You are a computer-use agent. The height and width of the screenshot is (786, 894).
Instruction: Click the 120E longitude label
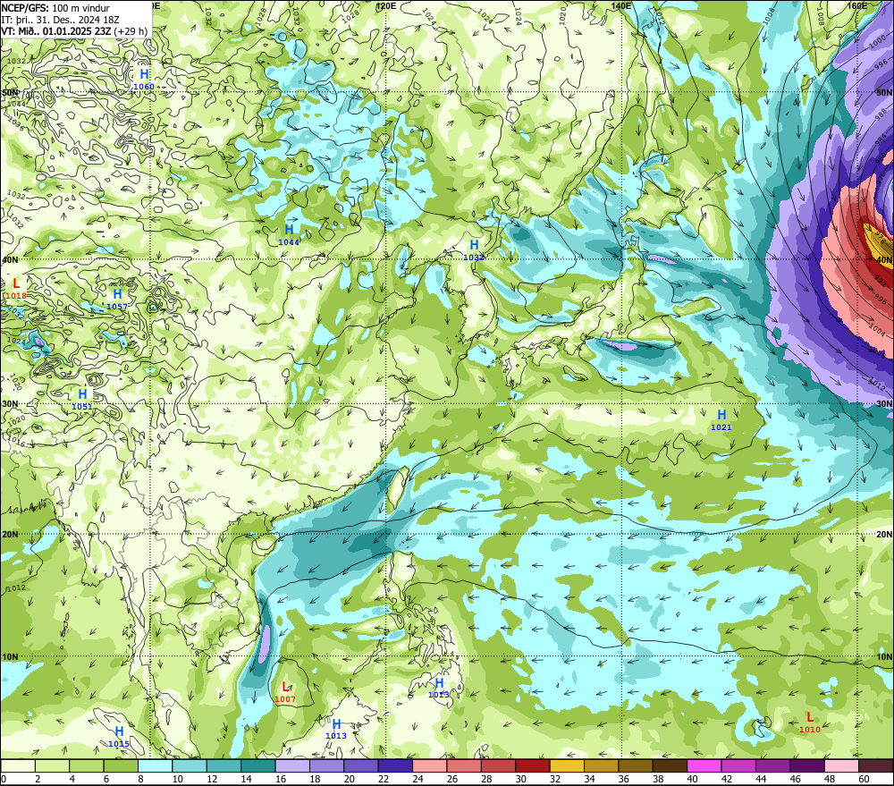click(386, 5)
